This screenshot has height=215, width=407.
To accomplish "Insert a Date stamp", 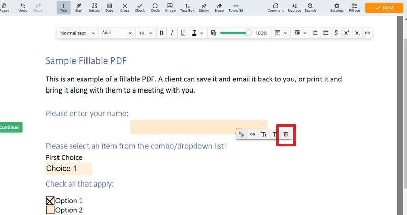I will coord(109,8).
